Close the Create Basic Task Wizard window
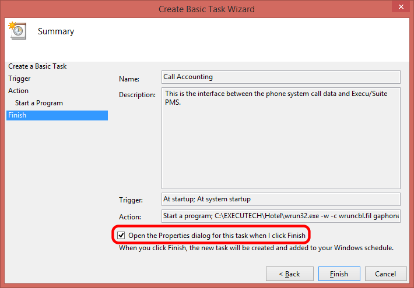 (401, 6)
